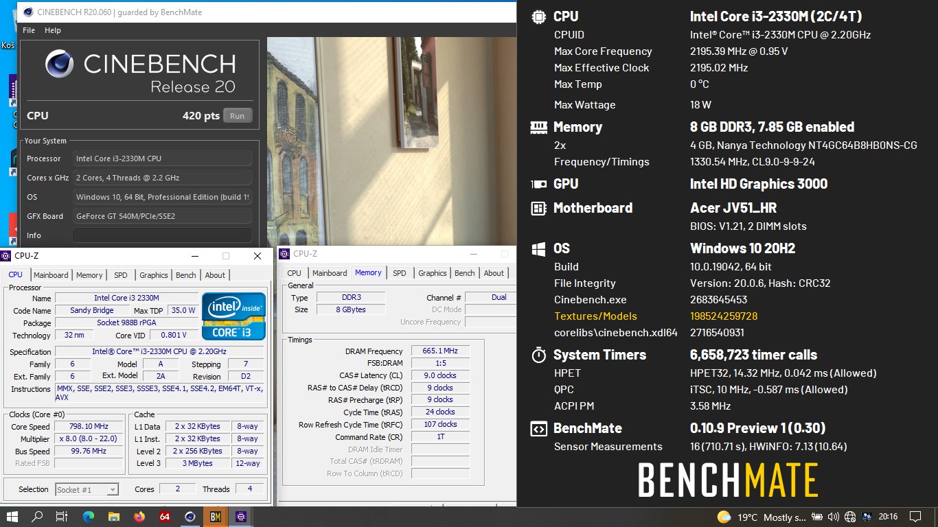Launch Firefox from taskbar

click(139, 517)
